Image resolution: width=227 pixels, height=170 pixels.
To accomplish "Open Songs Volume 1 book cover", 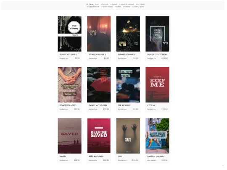I will (70, 34).
